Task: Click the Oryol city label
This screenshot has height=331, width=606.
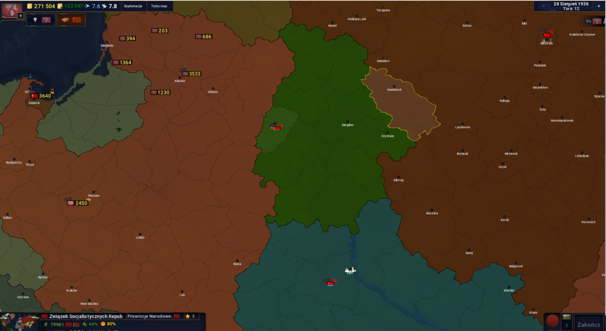Action: [502, 167]
